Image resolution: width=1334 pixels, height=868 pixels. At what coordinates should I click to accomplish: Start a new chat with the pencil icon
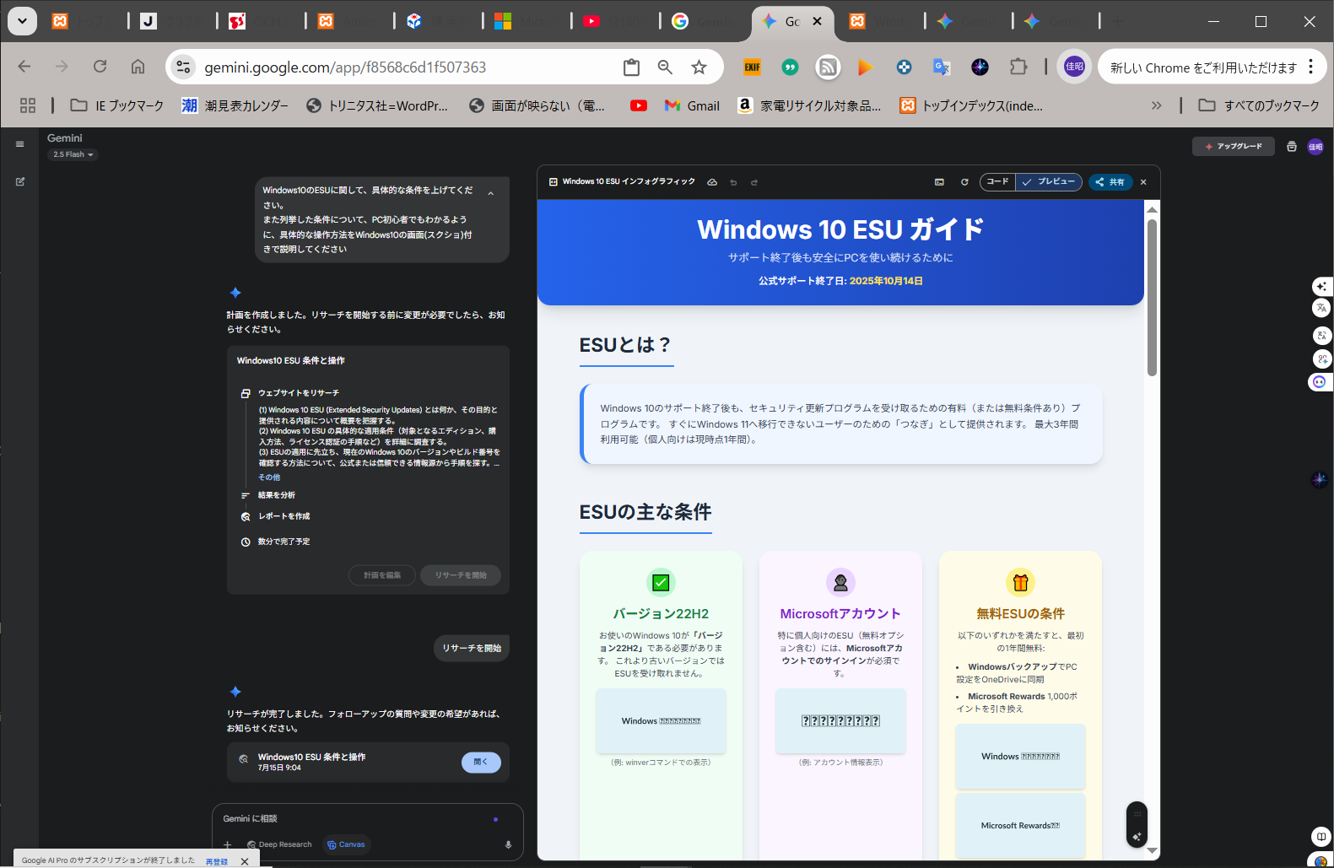20,181
